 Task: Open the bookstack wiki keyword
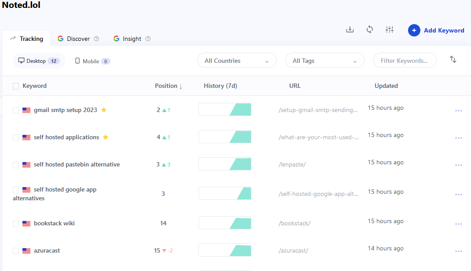(x=55, y=223)
